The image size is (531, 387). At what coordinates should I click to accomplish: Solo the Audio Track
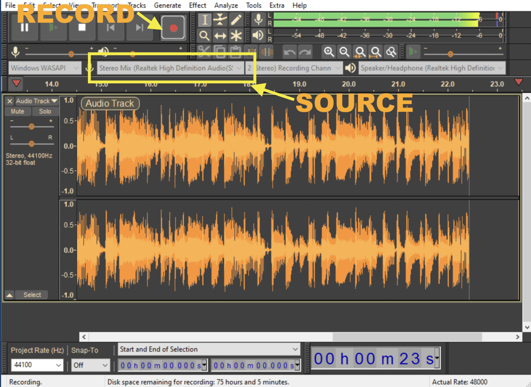pos(45,111)
